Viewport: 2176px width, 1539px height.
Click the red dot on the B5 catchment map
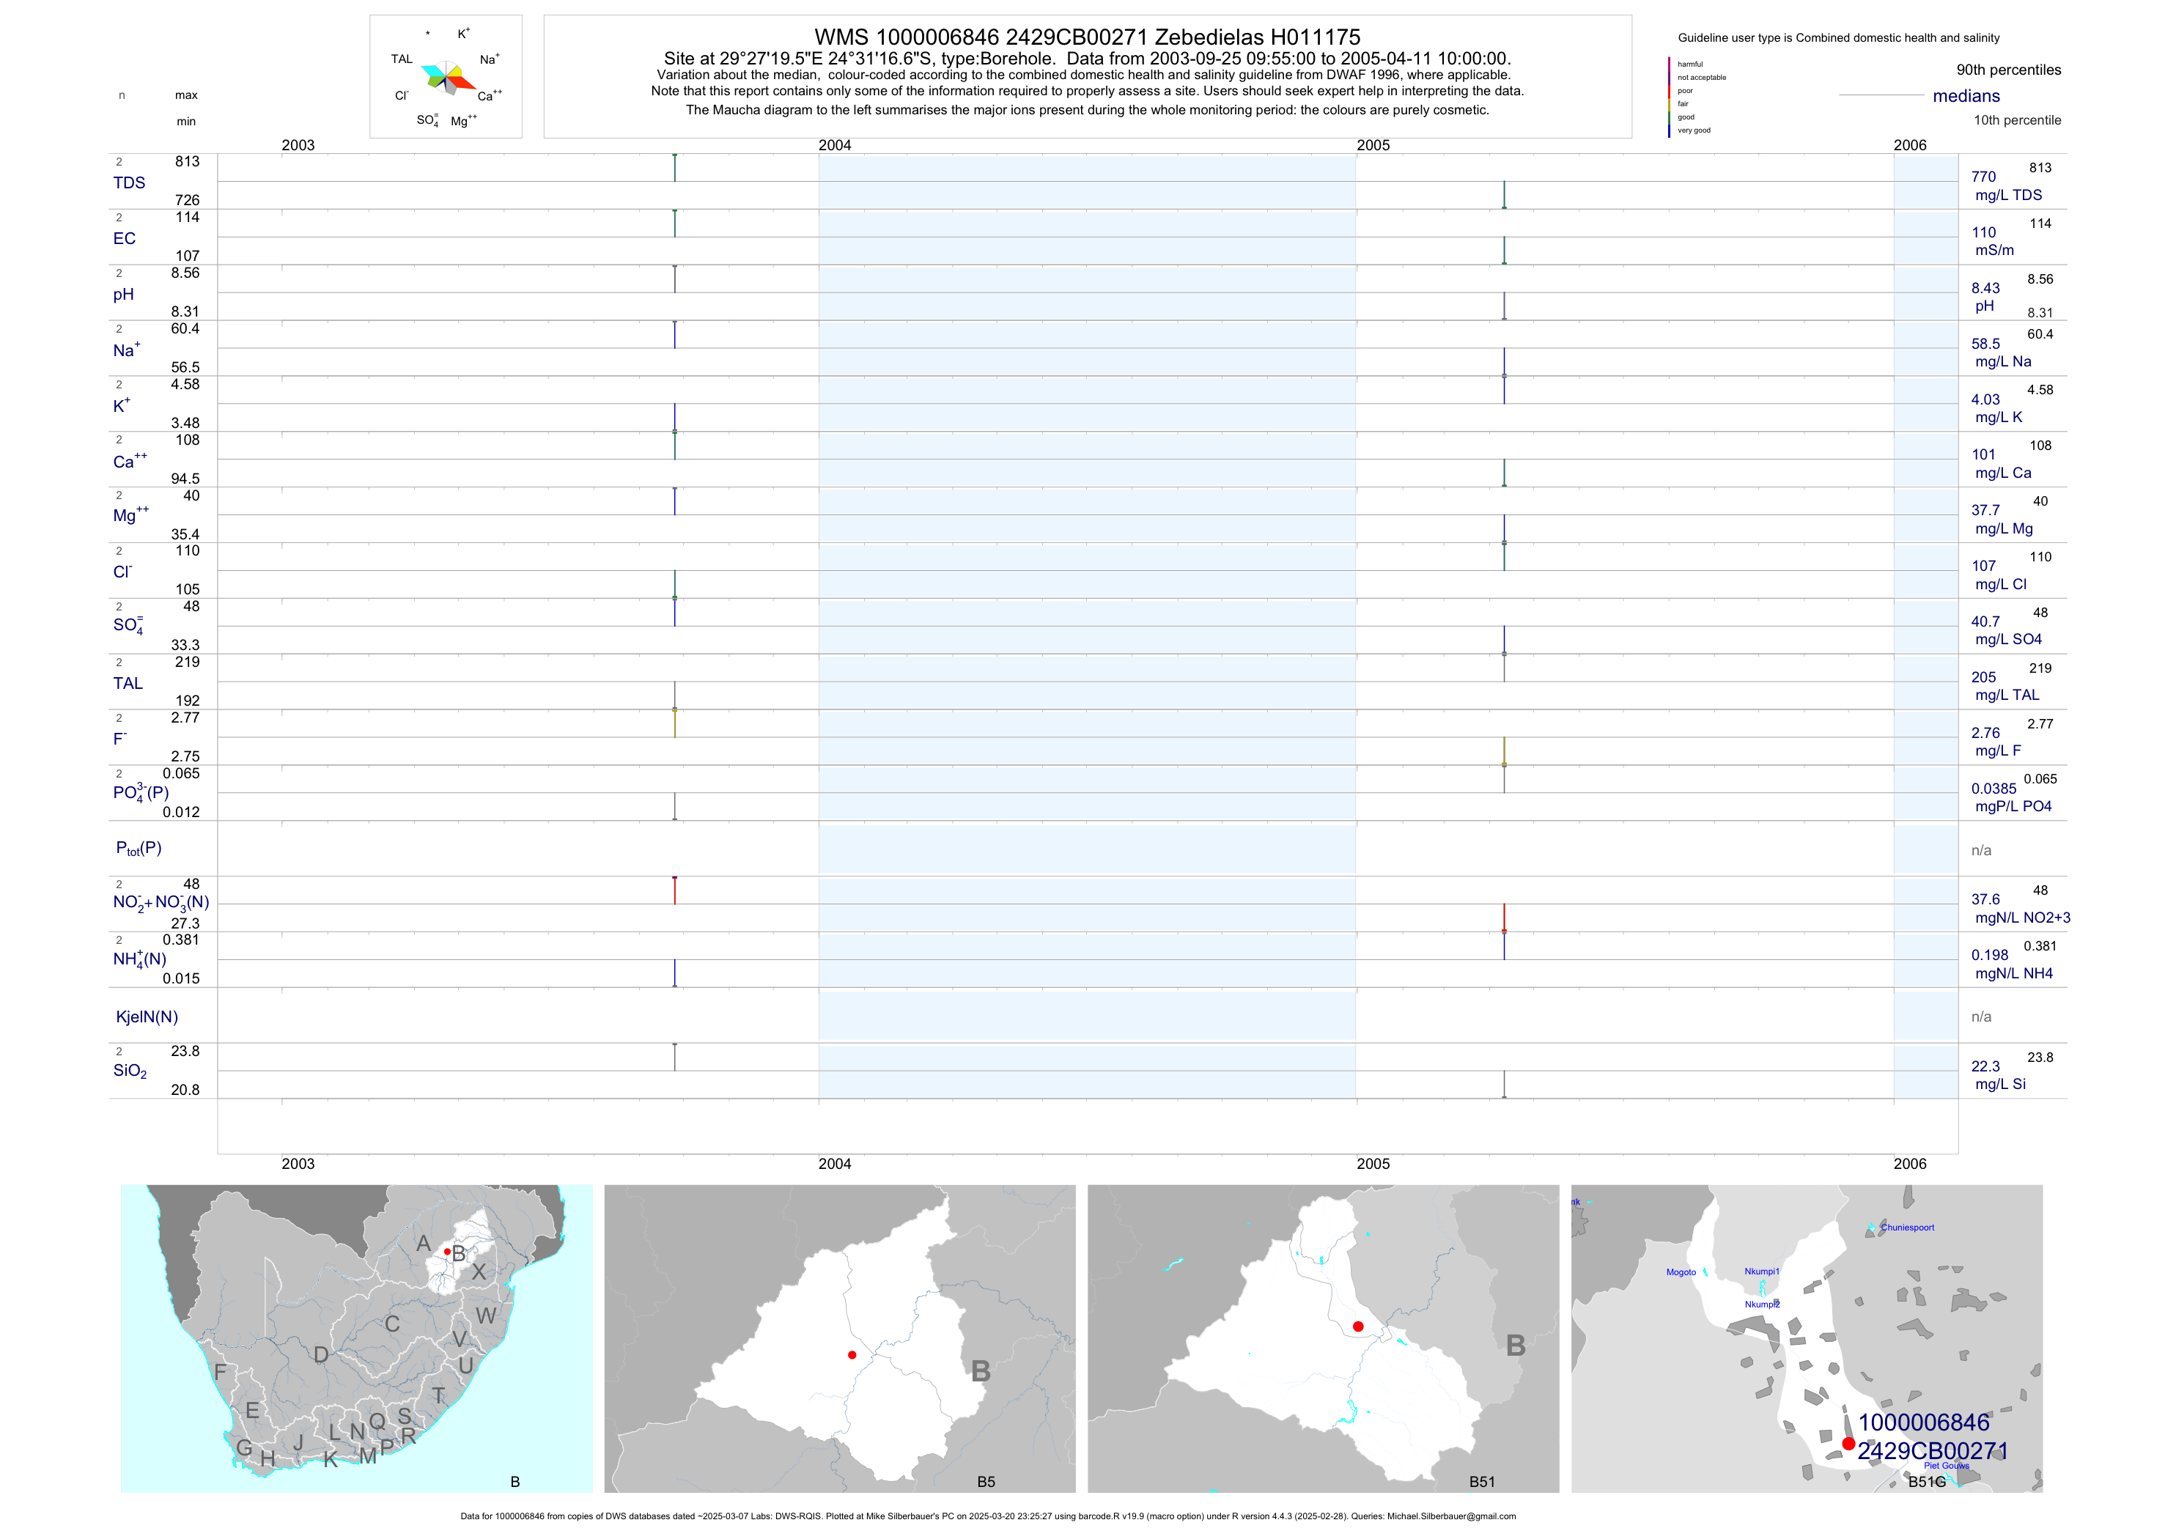[x=852, y=1355]
